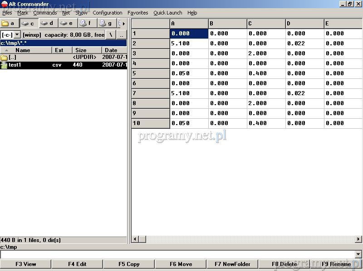Click the horizontal scrollbar right arrow
This screenshot has width=363, height=271.
point(358,239)
